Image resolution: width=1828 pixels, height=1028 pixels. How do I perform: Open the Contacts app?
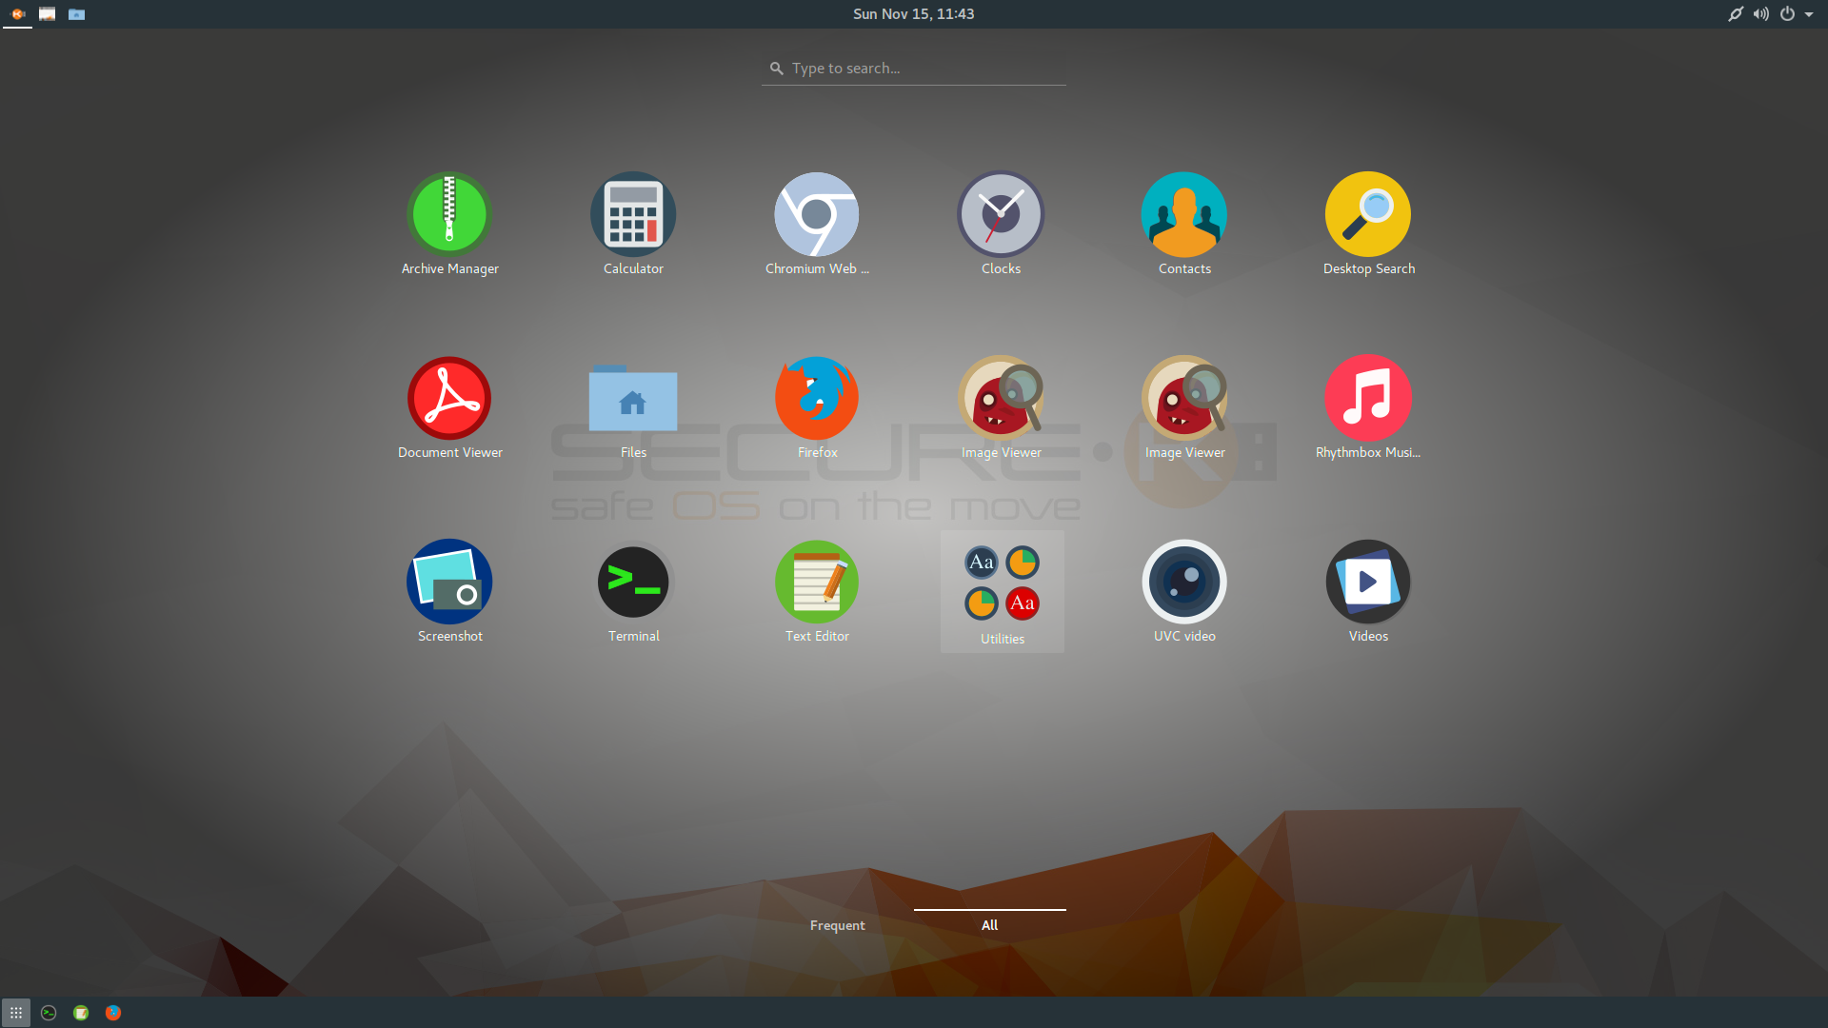pyautogui.click(x=1184, y=225)
